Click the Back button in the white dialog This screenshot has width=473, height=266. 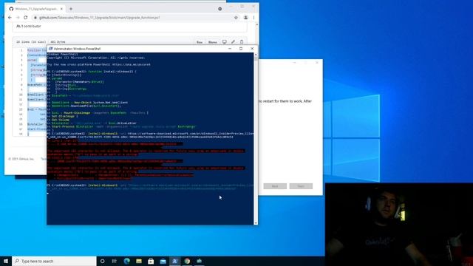click(x=275, y=186)
